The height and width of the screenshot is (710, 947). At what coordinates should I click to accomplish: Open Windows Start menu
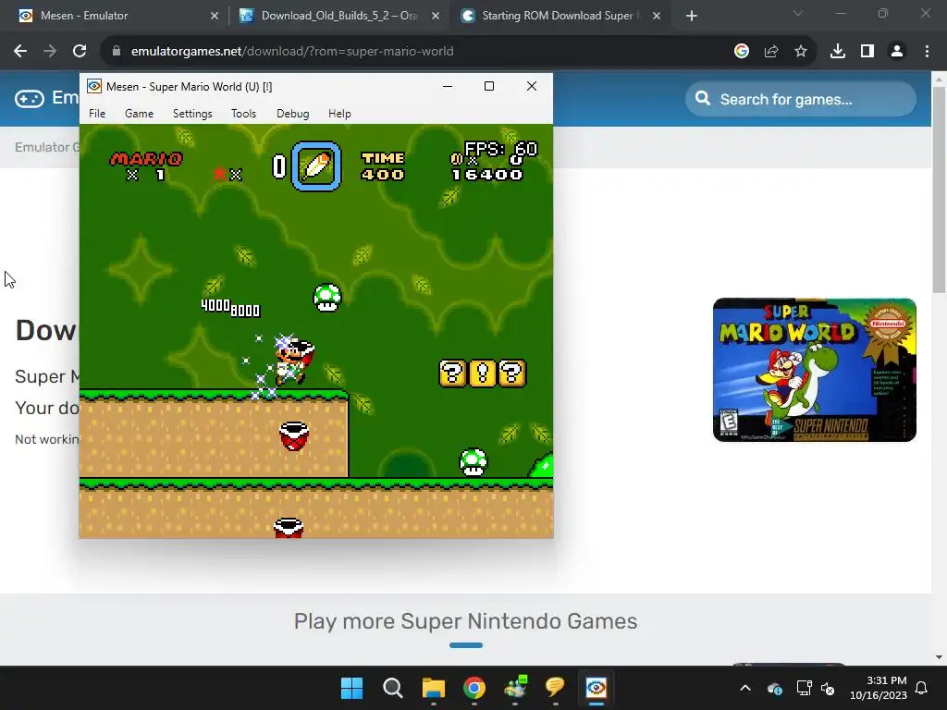tap(351, 688)
